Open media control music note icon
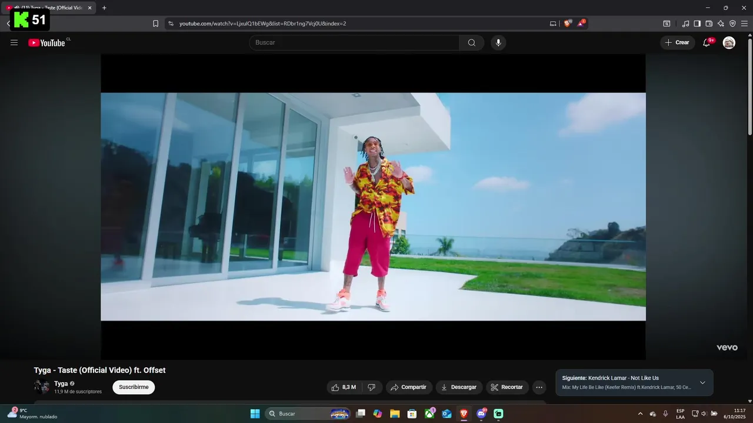Viewport: 753px width, 423px height. pyautogui.click(x=685, y=23)
